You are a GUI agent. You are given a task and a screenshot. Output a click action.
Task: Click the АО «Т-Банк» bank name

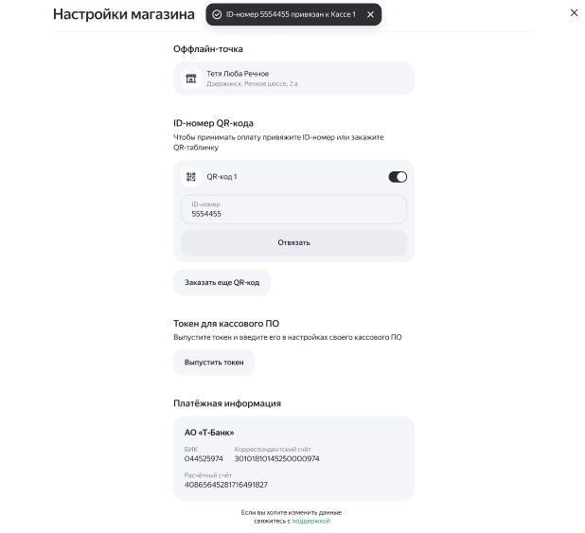pyautogui.click(x=209, y=433)
